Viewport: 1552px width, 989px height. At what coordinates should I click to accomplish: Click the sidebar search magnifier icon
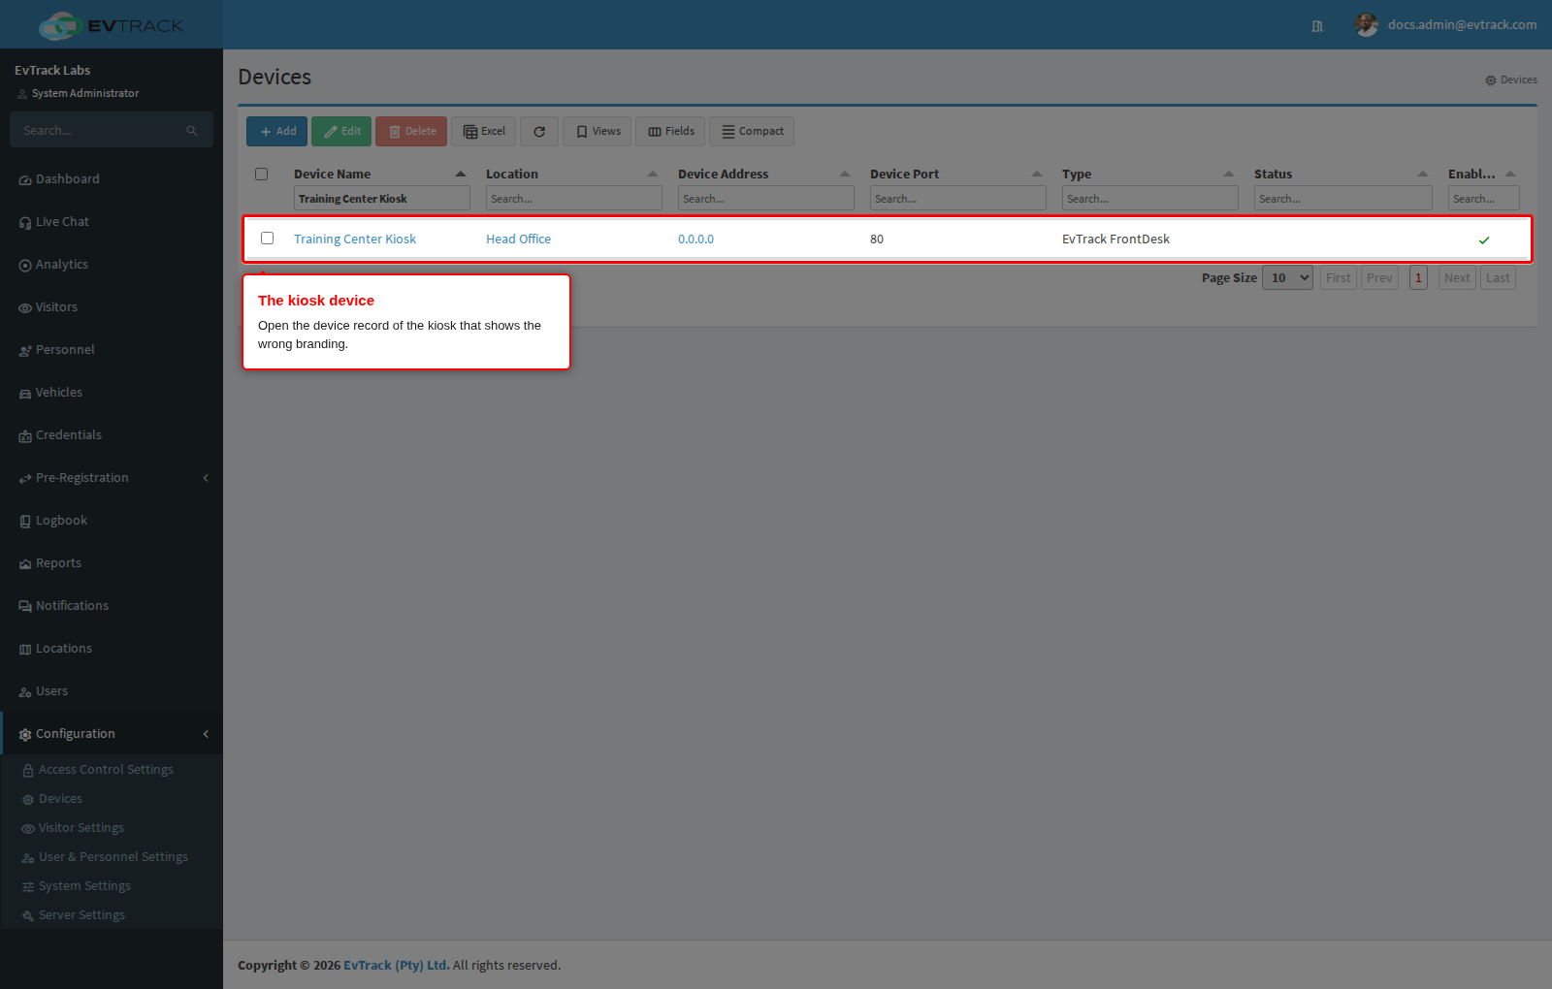click(192, 130)
